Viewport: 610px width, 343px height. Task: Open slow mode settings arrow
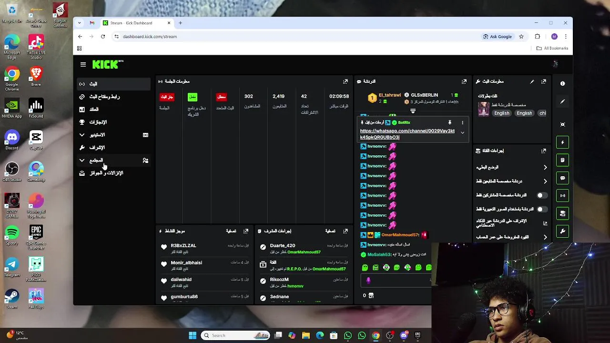tap(545, 167)
